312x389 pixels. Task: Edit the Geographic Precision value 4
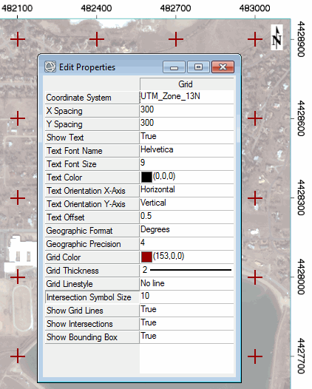click(187, 243)
